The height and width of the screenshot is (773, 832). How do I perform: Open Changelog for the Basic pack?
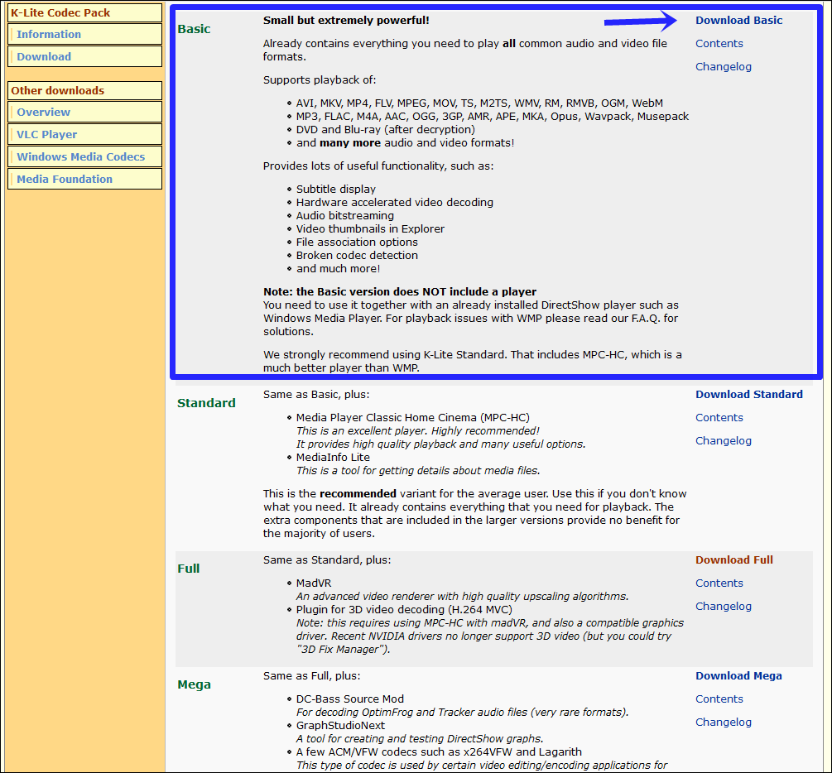[x=724, y=67]
